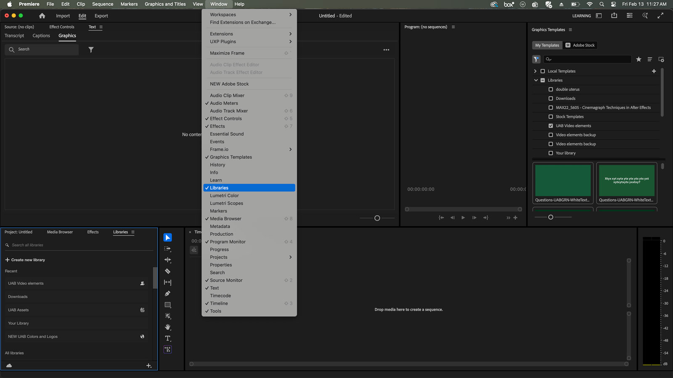Open the Projects submenu
The image size is (673, 378).
(x=249, y=257)
